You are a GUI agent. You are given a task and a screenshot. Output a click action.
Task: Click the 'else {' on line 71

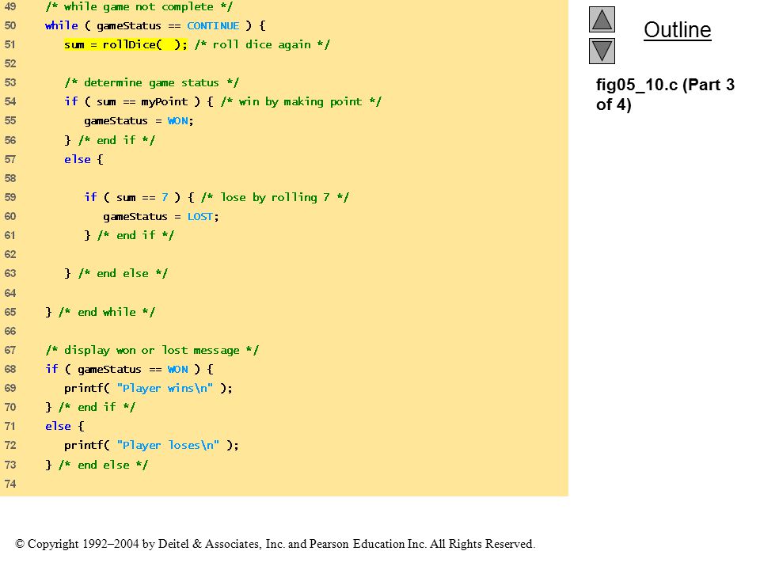tap(64, 427)
